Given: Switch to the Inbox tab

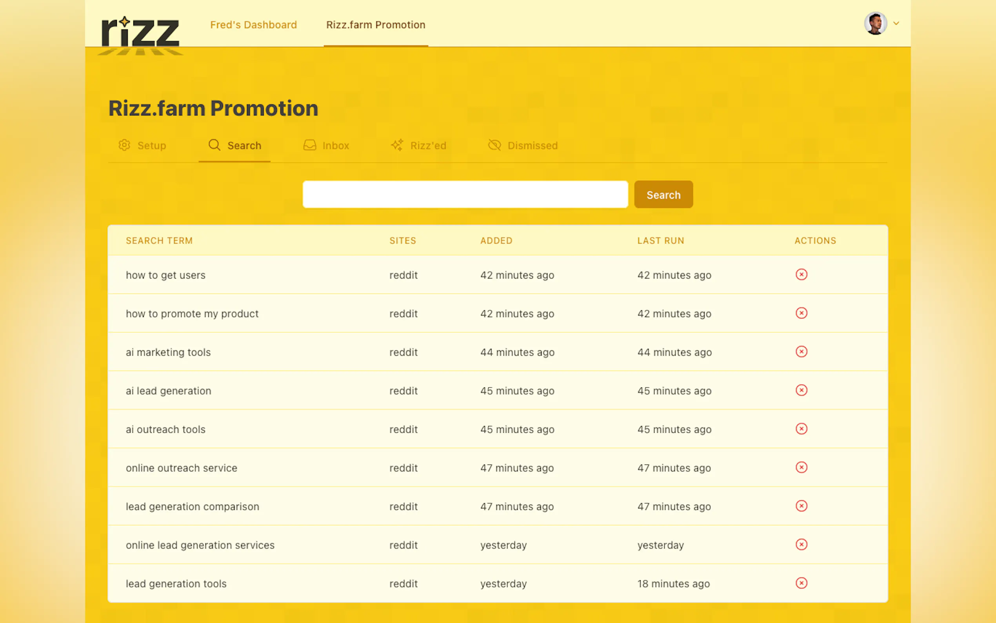Looking at the screenshot, I should (327, 146).
